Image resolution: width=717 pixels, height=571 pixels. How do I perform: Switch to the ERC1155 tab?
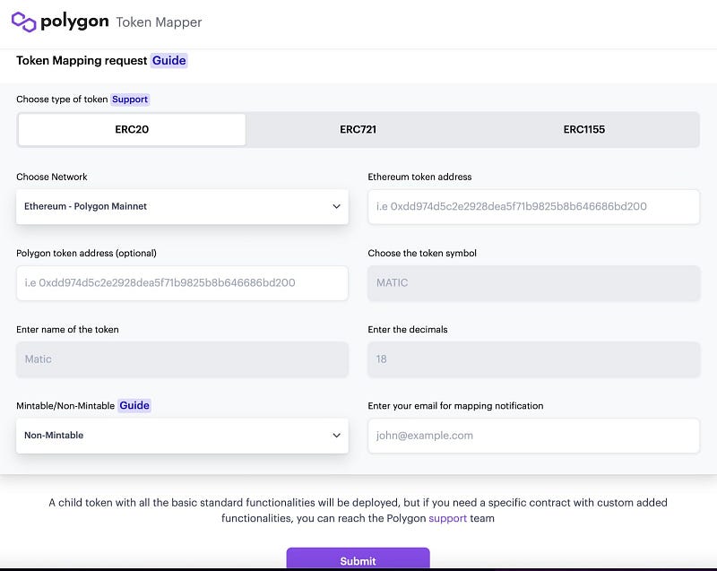584,129
